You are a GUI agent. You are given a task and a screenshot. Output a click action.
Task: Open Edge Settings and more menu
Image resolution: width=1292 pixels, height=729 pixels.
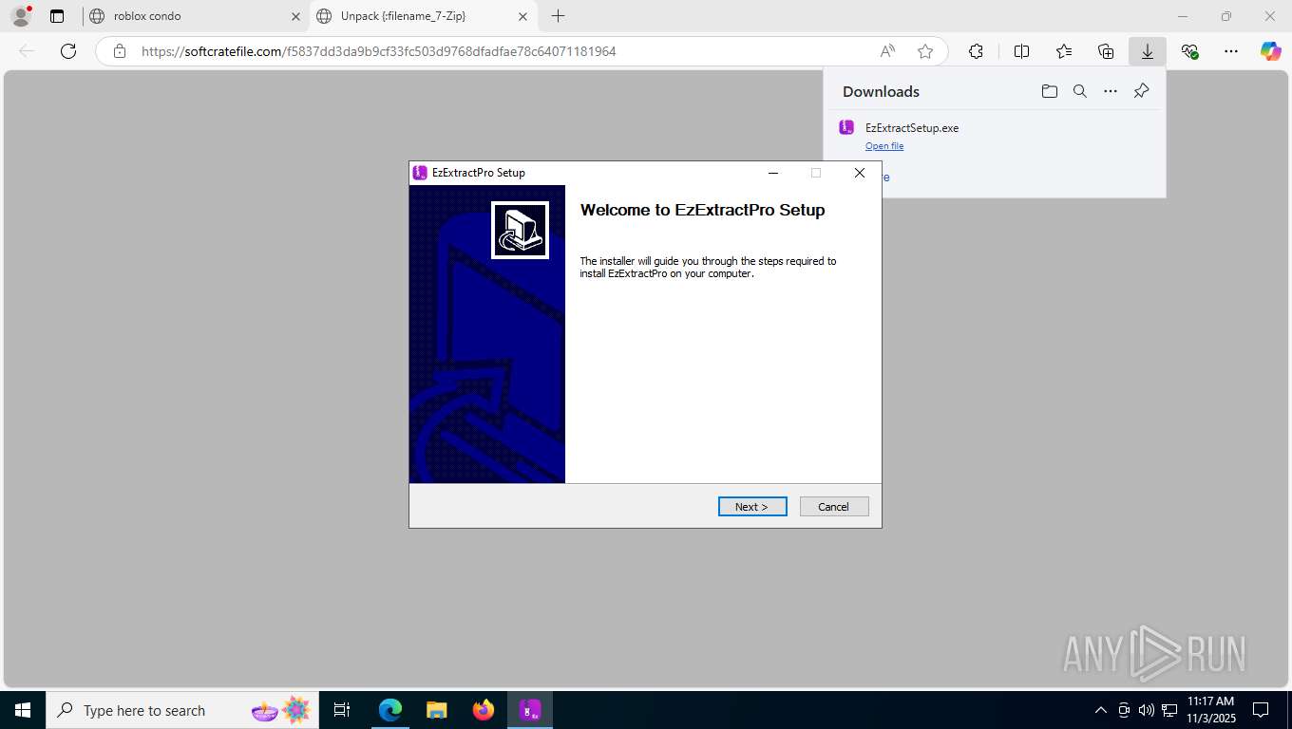tap(1231, 51)
